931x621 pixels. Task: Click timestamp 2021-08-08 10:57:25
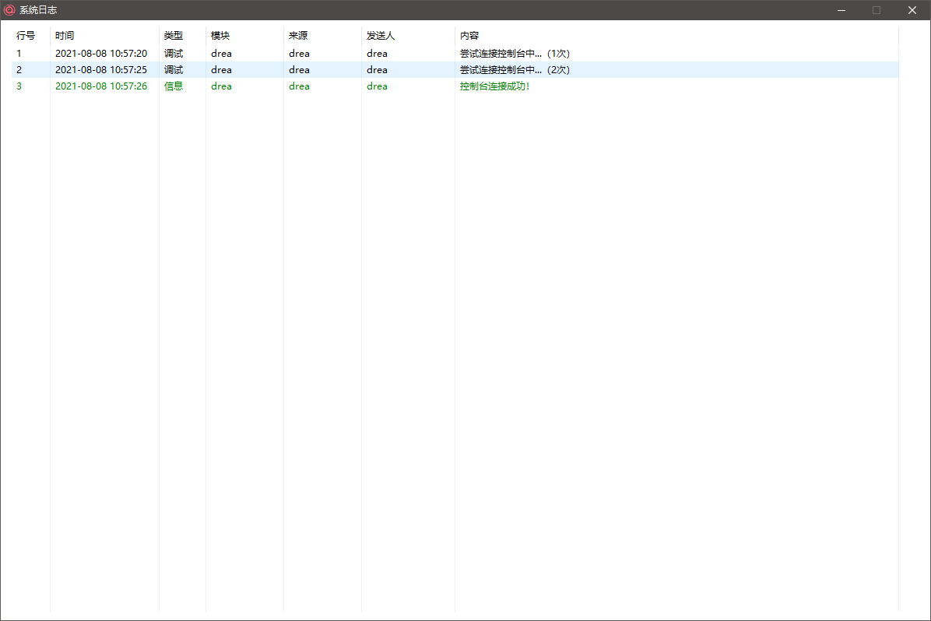pyautogui.click(x=101, y=70)
